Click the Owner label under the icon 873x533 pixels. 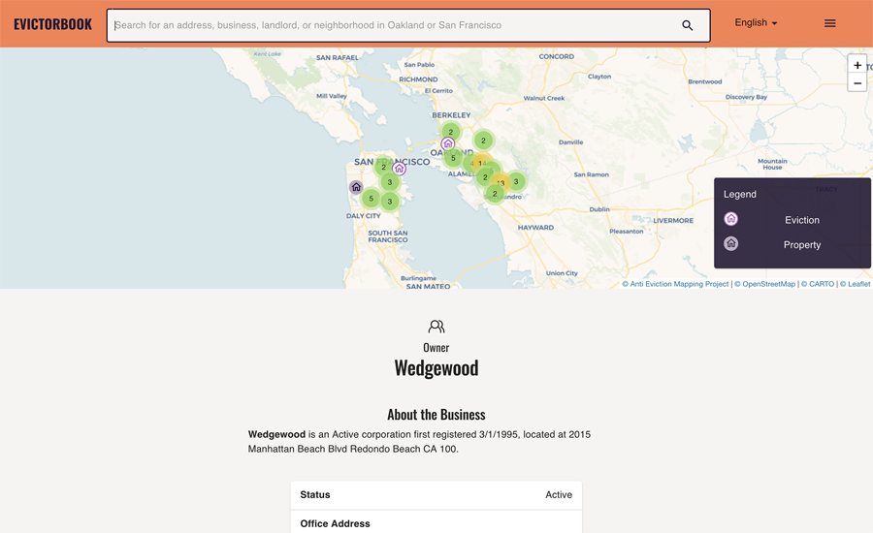(436, 348)
